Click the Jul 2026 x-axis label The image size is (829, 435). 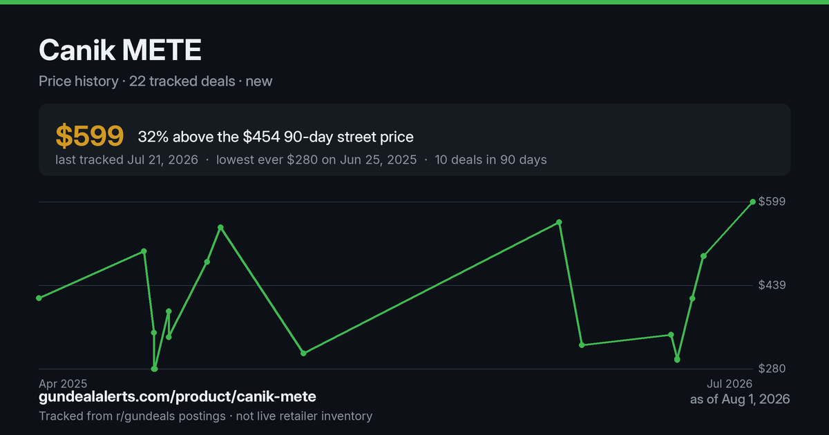pos(729,383)
